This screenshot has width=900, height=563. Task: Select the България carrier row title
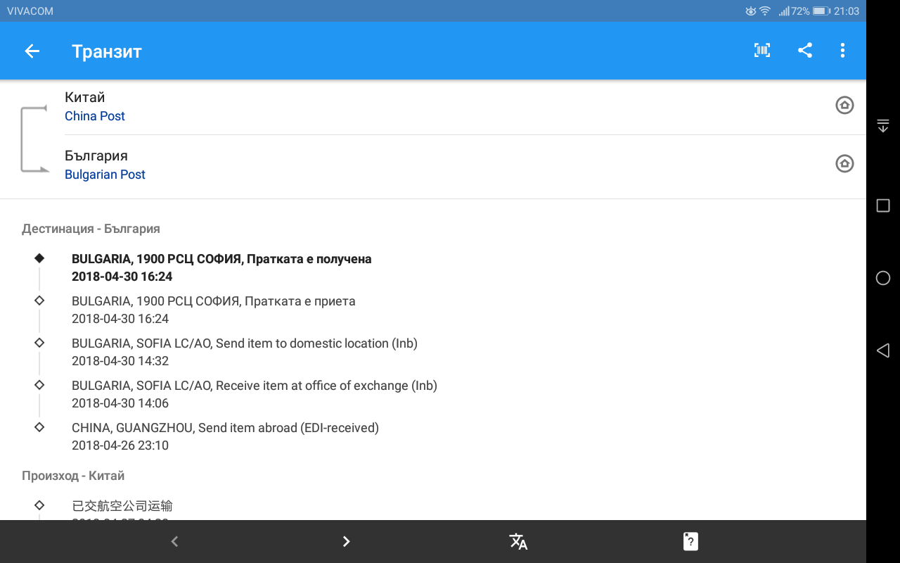96,156
